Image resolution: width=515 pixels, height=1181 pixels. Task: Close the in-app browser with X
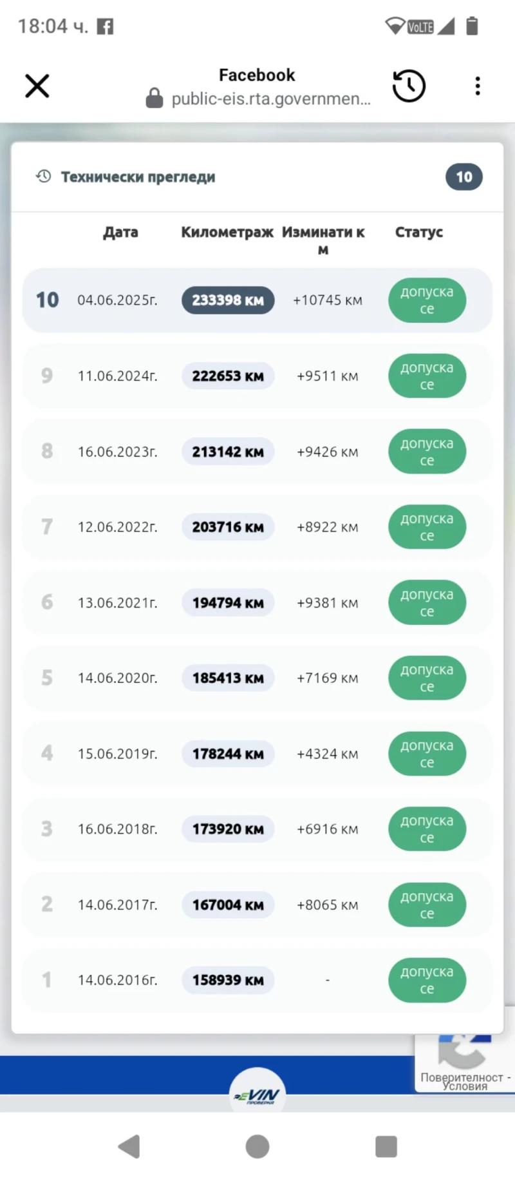pyautogui.click(x=37, y=86)
